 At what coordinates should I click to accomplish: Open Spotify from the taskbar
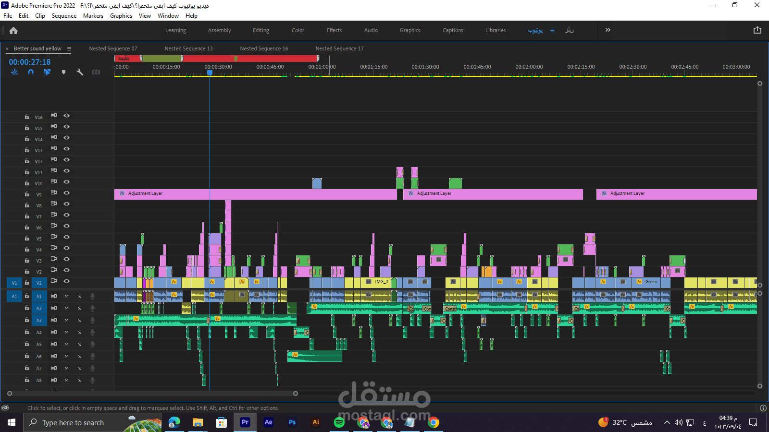339,422
